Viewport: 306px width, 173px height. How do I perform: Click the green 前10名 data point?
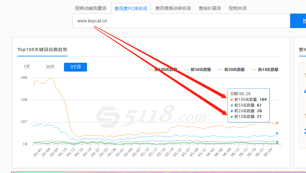(277, 143)
